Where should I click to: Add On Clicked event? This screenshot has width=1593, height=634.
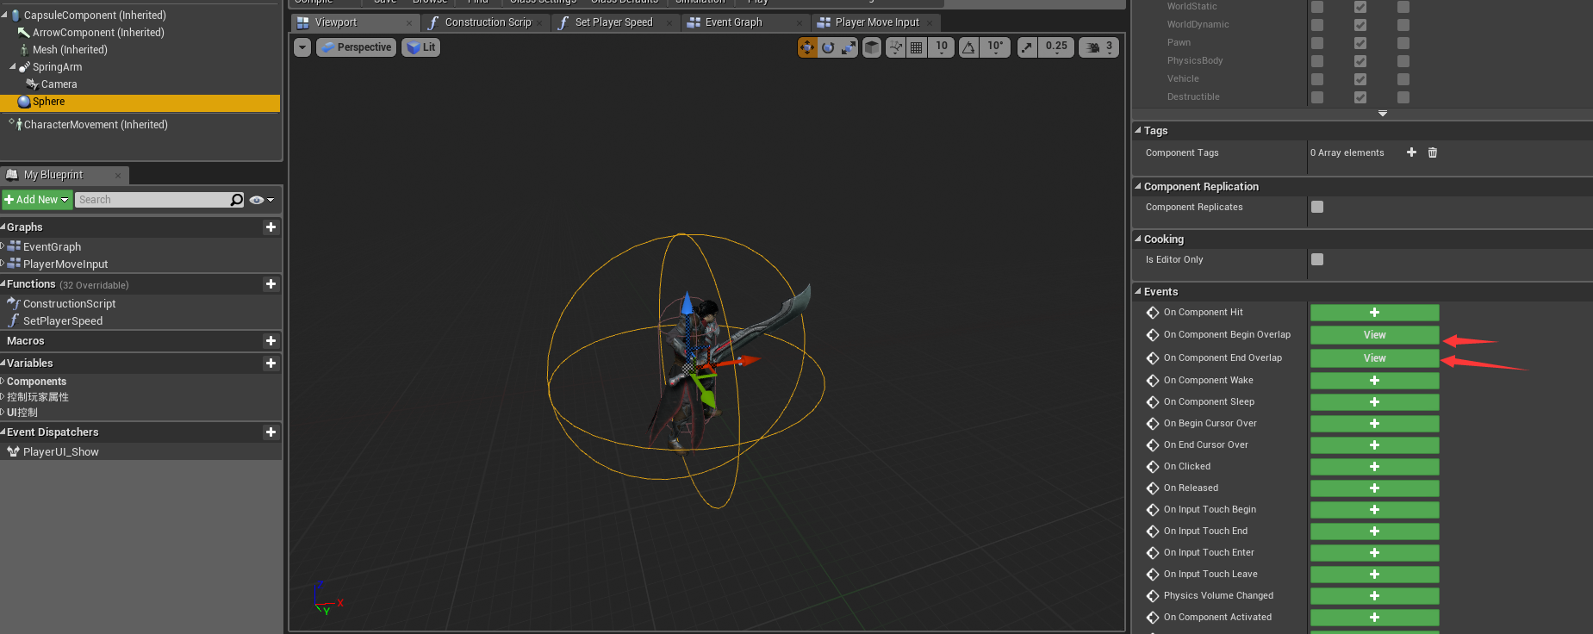tap(1374, 467)
